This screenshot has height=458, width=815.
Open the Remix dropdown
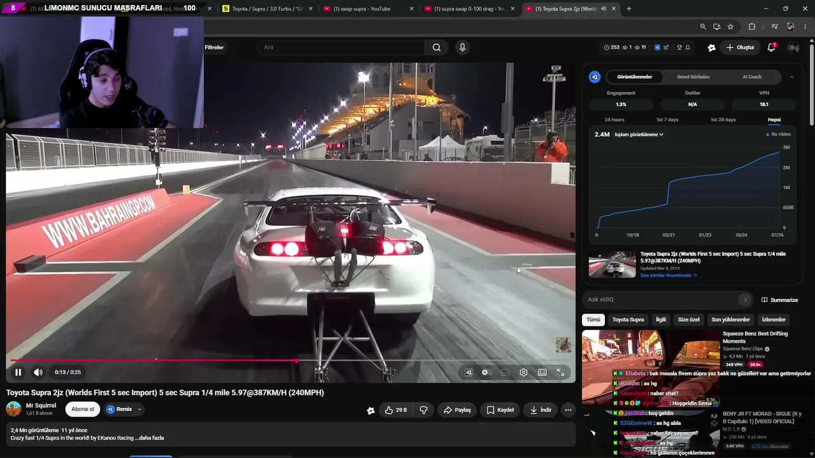tap(124, 409)
